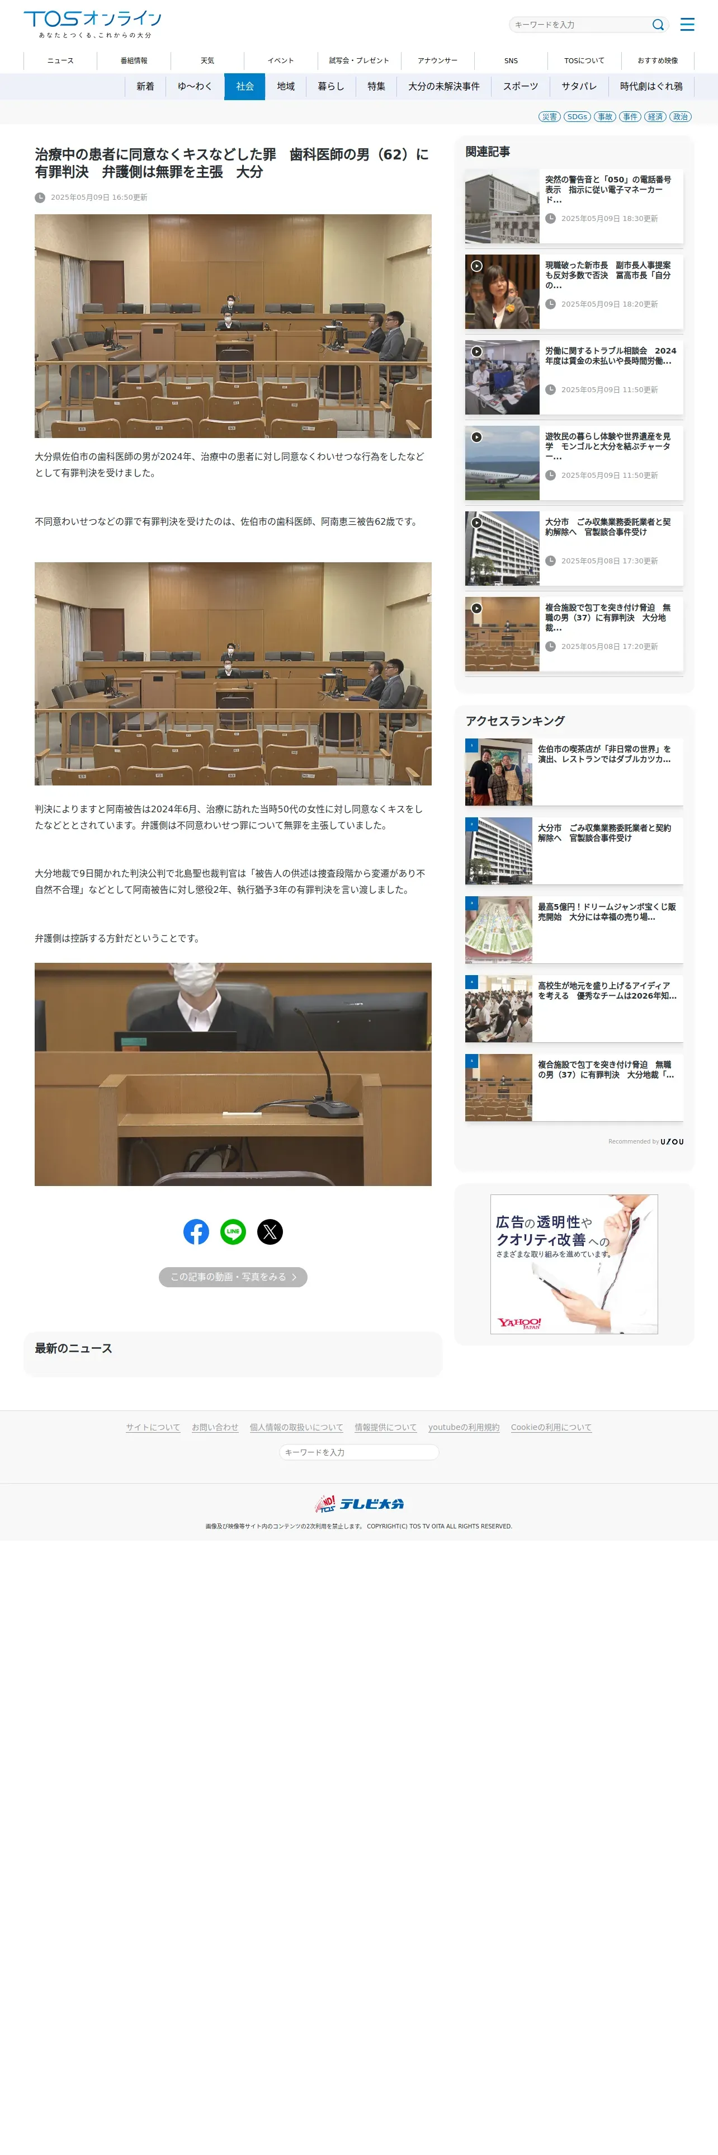Viewport: 718px width, 2155px height.
Task: Click the search magnifier icon in header
Action: tap(658, 25)
